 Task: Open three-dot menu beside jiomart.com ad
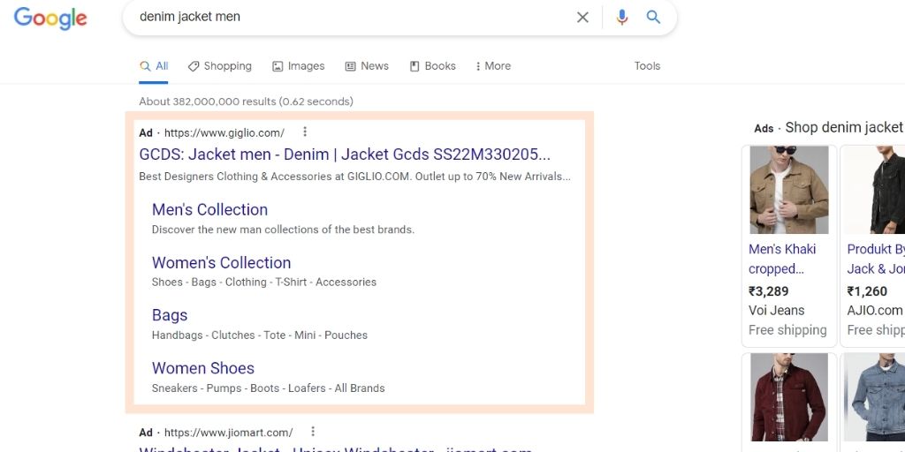(x=313, y=432)
